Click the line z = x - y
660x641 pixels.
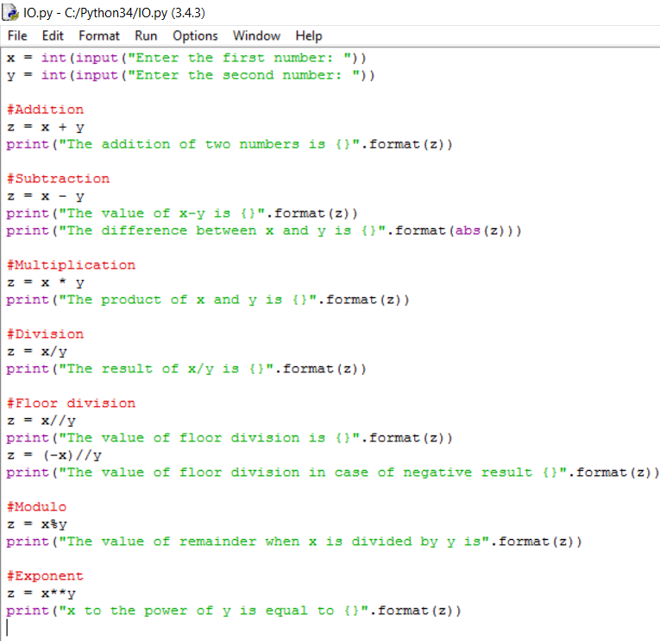pyautogui.click(x=46, y=196)
